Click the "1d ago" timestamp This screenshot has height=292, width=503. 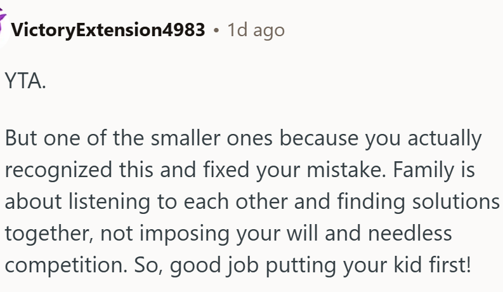[256, 29]
